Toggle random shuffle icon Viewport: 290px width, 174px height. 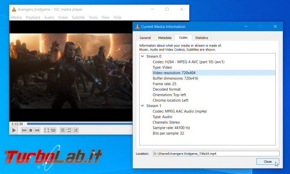(76, 130)
